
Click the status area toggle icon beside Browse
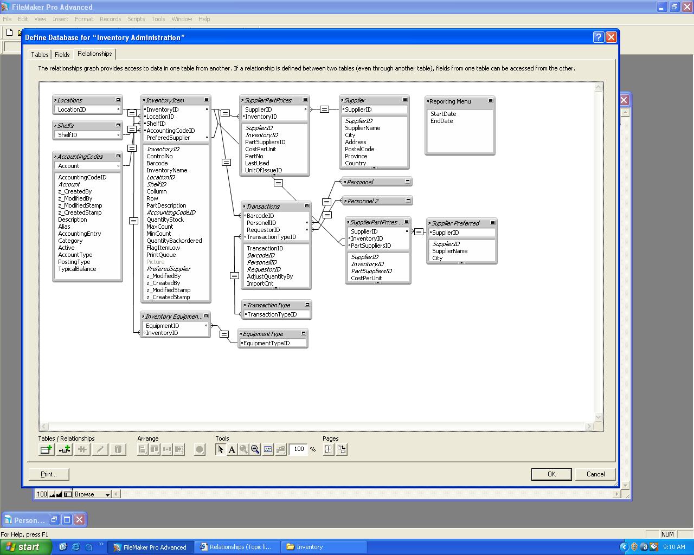pos(68,494)
